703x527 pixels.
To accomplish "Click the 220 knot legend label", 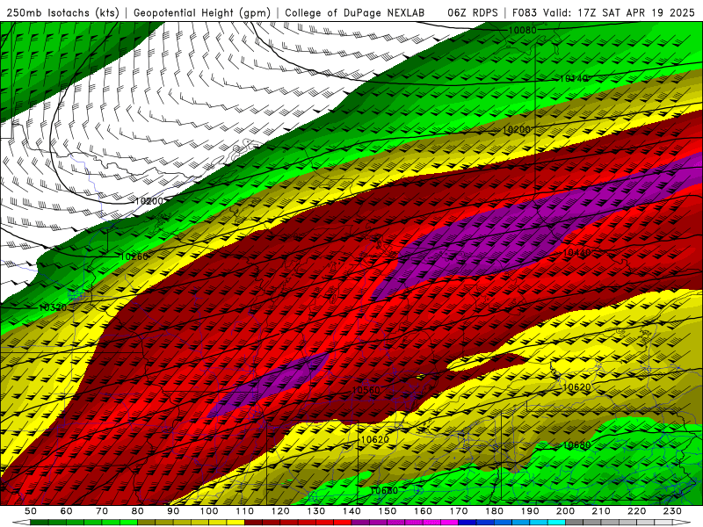I will tap(637, 511).
